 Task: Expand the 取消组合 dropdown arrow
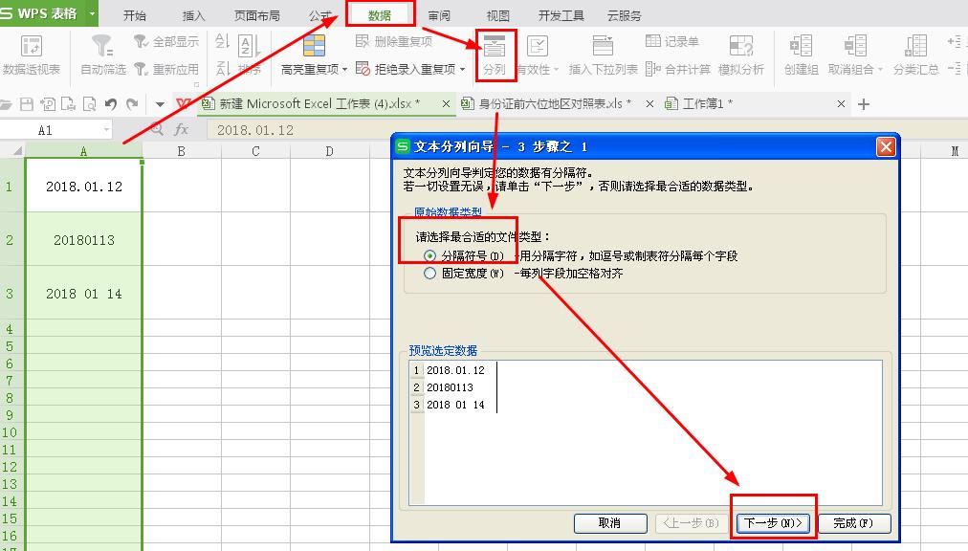tap(880, 68)
